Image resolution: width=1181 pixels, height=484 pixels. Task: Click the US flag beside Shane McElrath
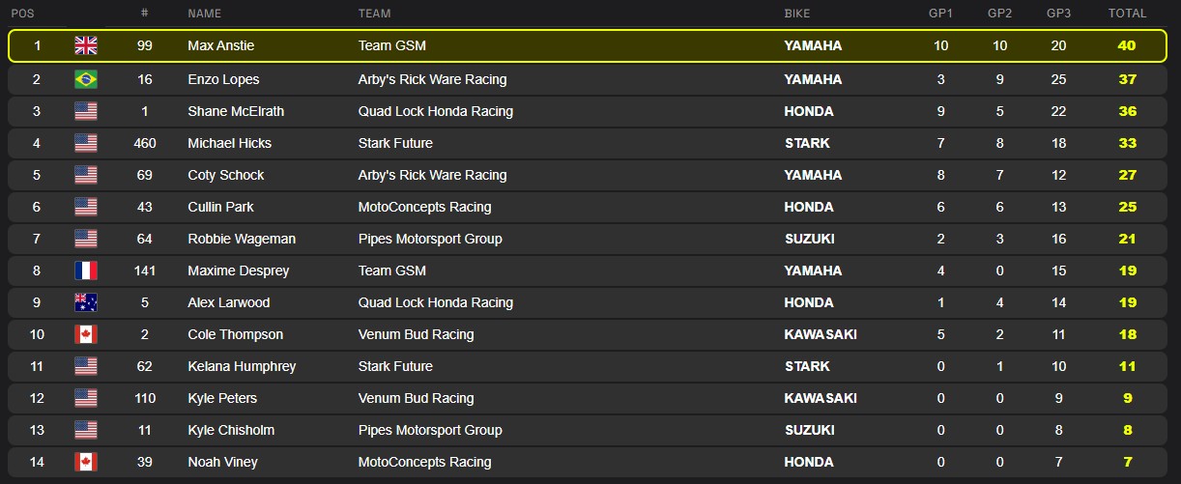tap(86, 111)
